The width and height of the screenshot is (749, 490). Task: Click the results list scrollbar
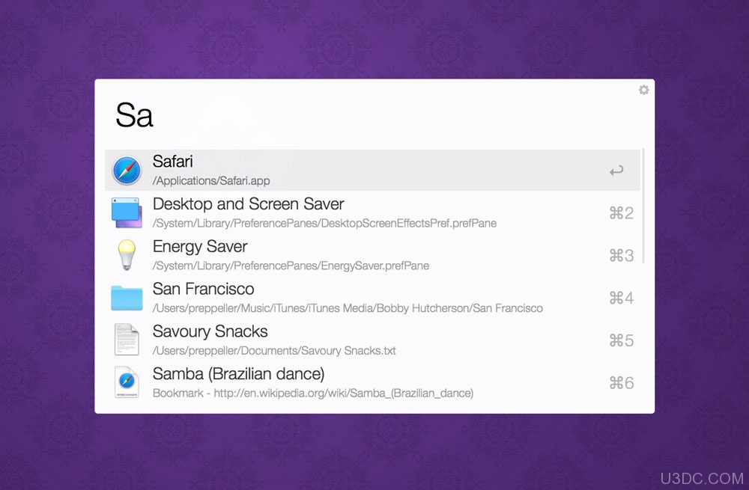643,206
